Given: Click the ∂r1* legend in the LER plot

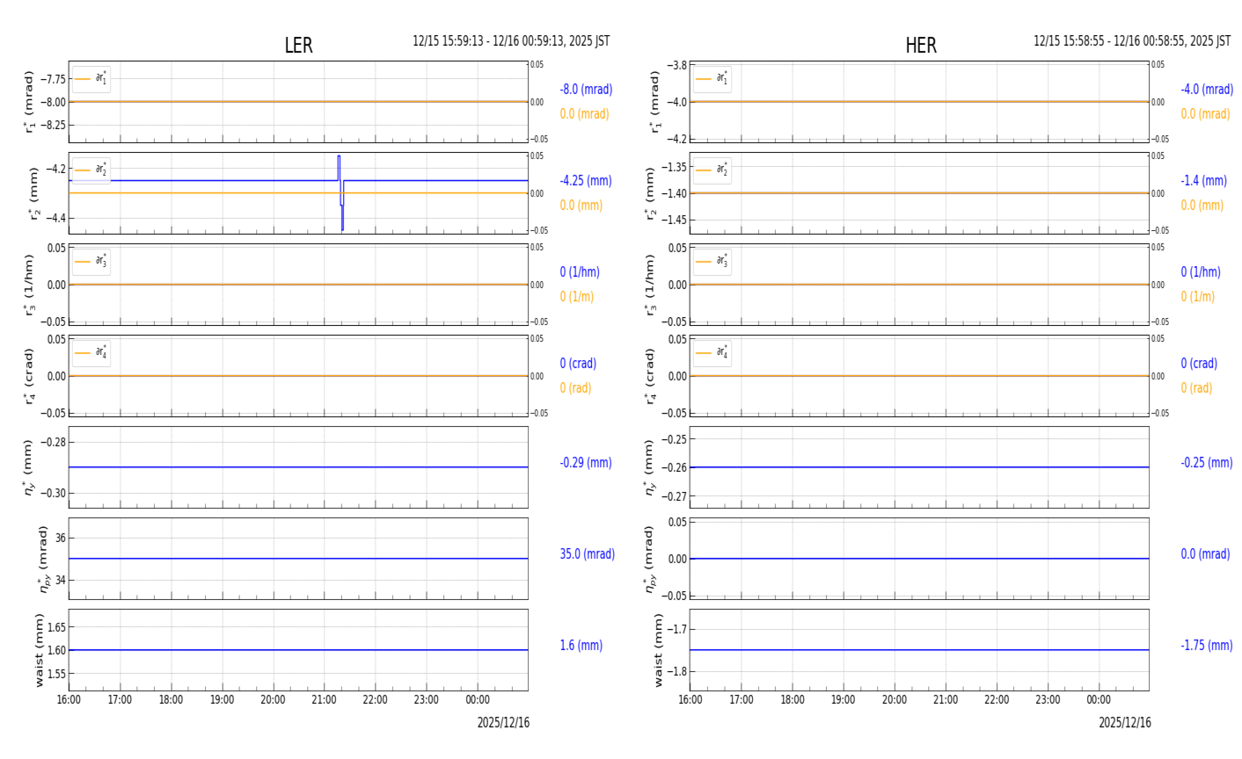Looking at the screenshot, I should (x=91, y=79).
